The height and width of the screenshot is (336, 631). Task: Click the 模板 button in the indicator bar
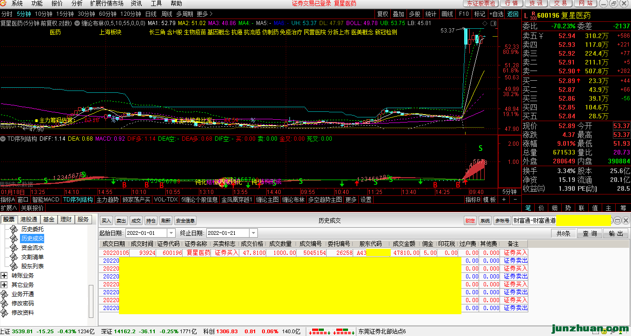tap(489, 200)
